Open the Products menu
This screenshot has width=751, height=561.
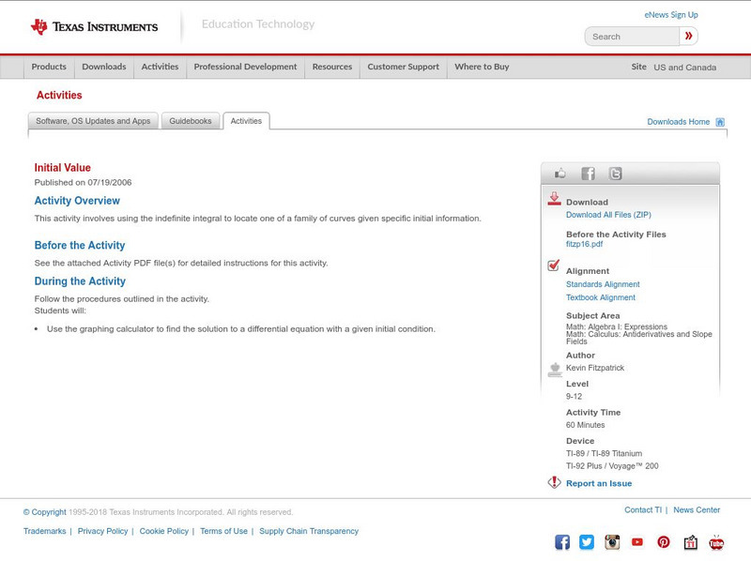tap(49, 67)
